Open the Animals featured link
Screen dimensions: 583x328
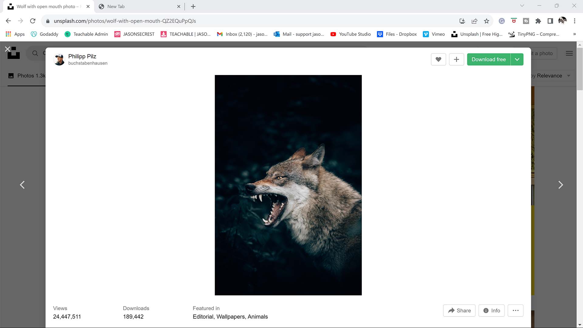(258, 316)
